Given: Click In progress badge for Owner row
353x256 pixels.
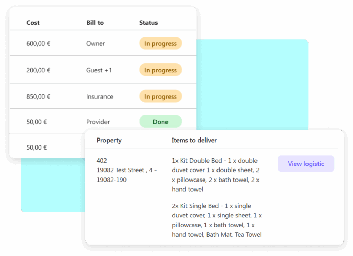Looking at the screenshot, I should (160, 44).
